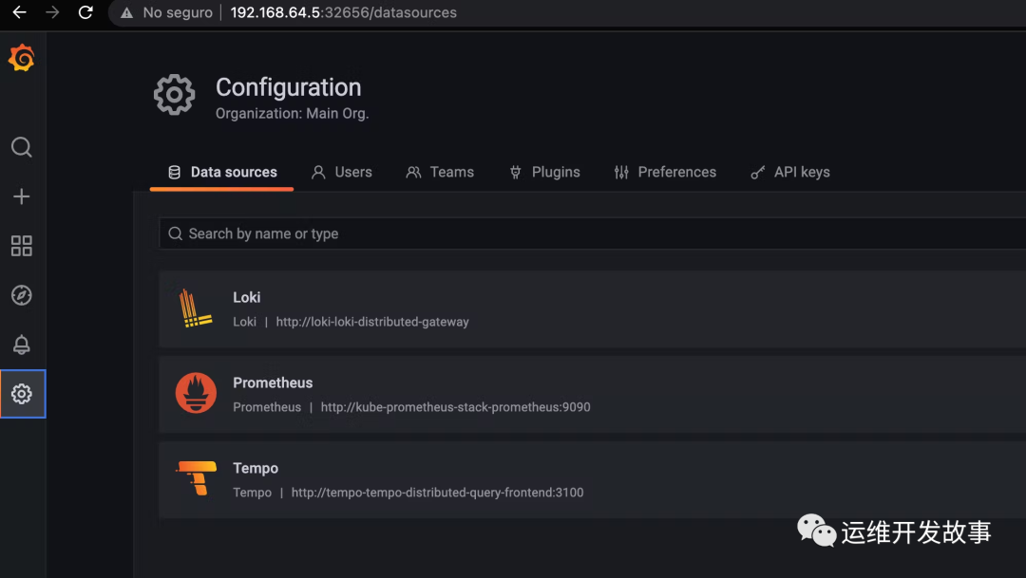Screen dimensions: 1026x578
Task: Select the Plugins tab
Action: pos(544,172)
